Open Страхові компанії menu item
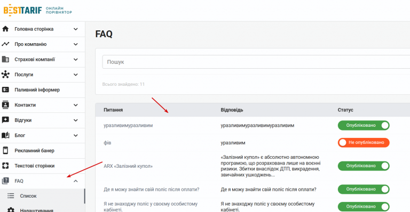410x212 pixels. (x=42, y=60)
